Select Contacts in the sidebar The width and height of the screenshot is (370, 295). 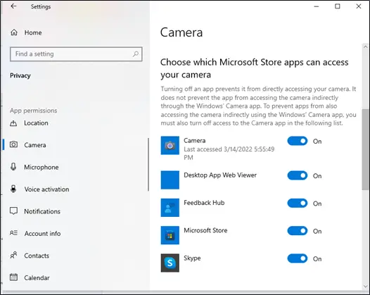pyautogui.click(x=37, y=256)
